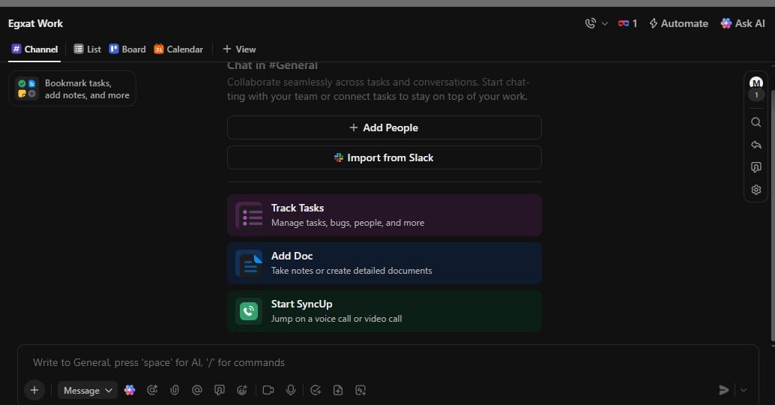Switch to the Board tab
Image resolution: width=775 pixels, height=405 pixels.
[x=127, y=49]
